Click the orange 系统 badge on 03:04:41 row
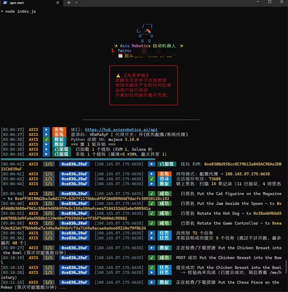The width and height of the screenshot is (288, 292). coord(164,174)
